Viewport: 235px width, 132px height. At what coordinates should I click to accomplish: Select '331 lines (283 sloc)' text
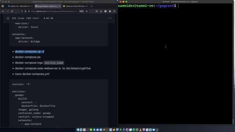point(26,18)
